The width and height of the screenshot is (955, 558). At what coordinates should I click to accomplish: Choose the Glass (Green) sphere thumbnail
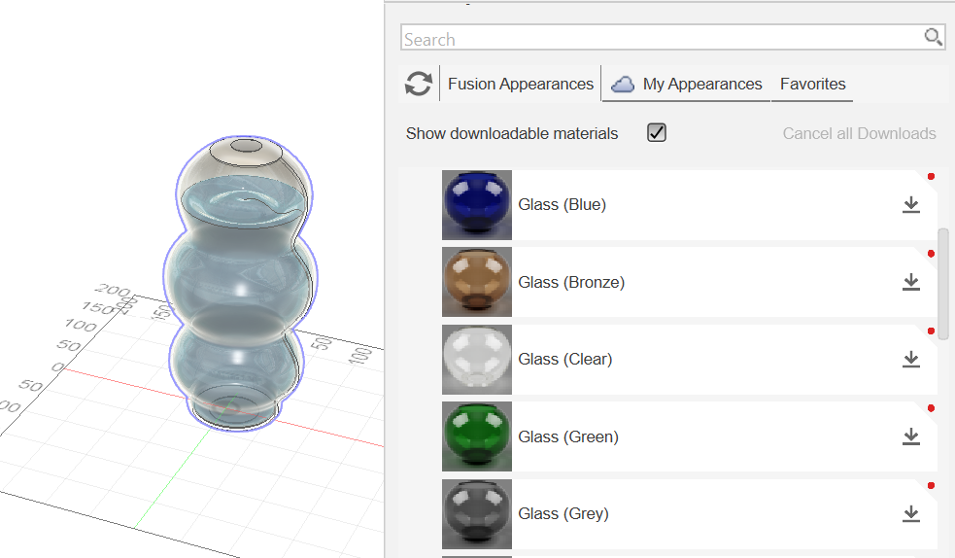point(476,436)
